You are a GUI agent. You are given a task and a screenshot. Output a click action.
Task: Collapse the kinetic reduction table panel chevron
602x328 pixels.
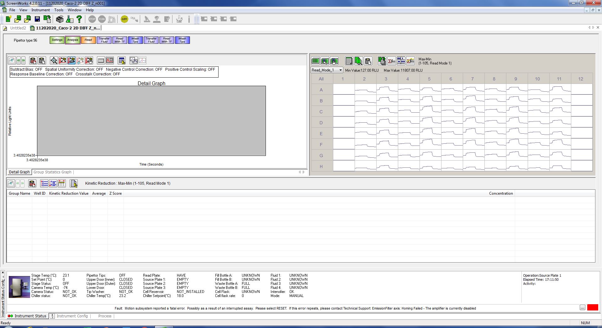tap(11, 183)
